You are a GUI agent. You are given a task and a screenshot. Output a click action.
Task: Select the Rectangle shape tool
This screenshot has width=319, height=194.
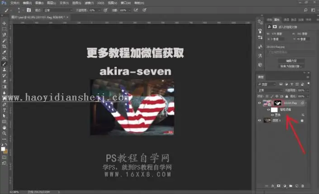[4, 122]
